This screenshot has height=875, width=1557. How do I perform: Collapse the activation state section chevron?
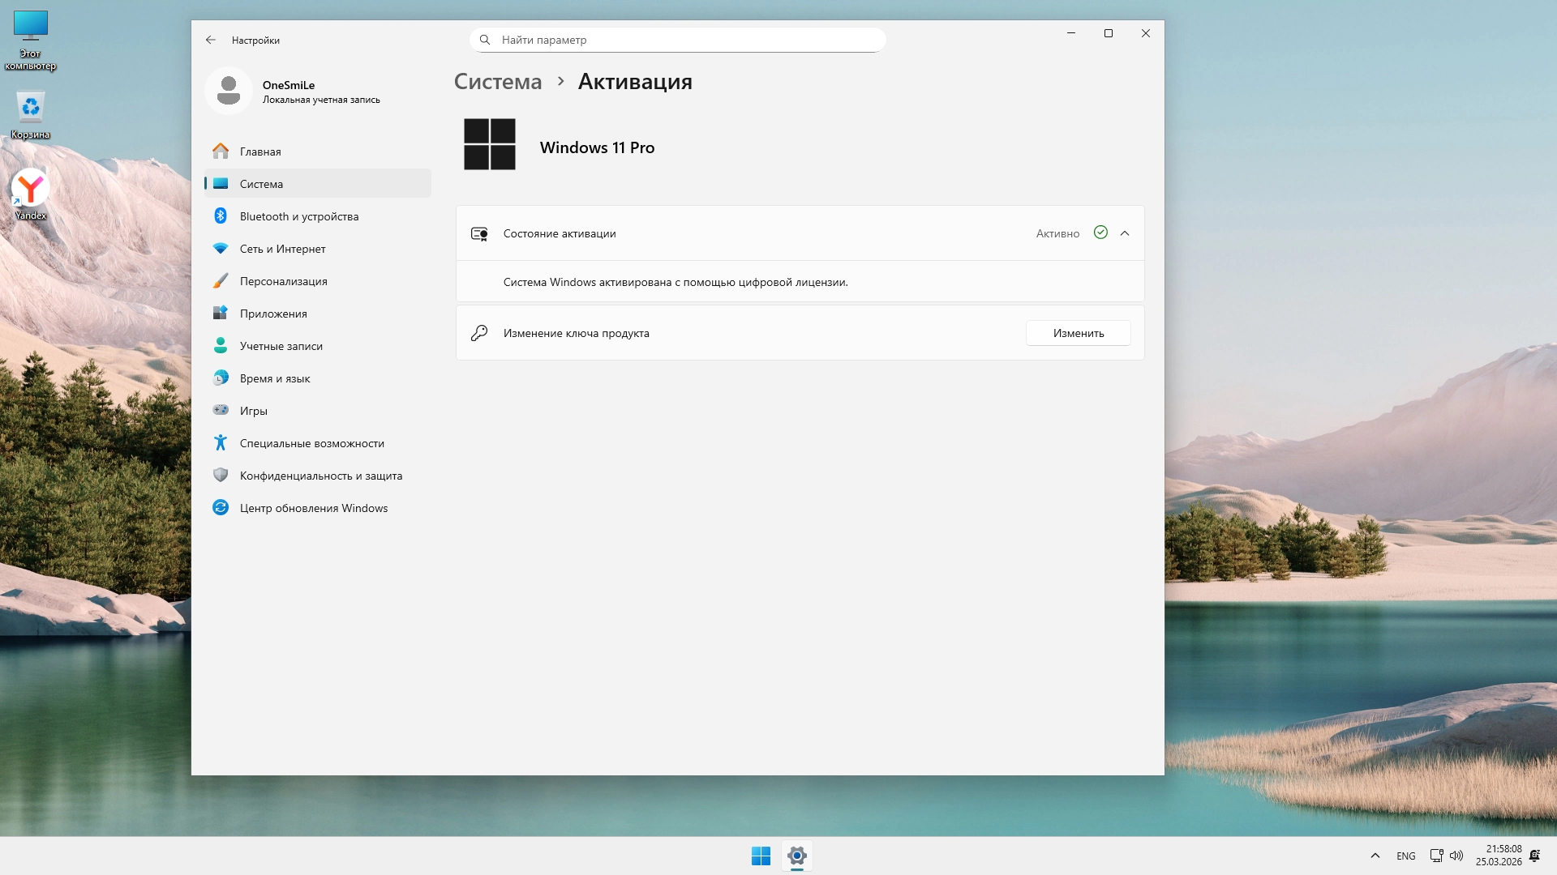click(1125, 233)
